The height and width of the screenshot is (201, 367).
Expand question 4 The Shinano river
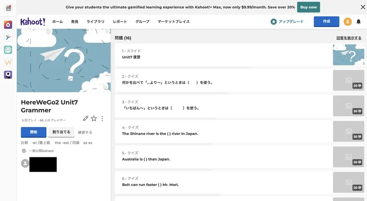click(239, 131)
